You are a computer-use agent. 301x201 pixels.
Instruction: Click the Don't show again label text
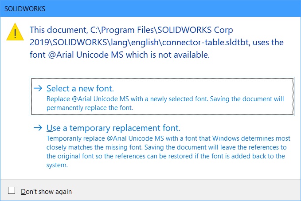[x=46, y=191]
